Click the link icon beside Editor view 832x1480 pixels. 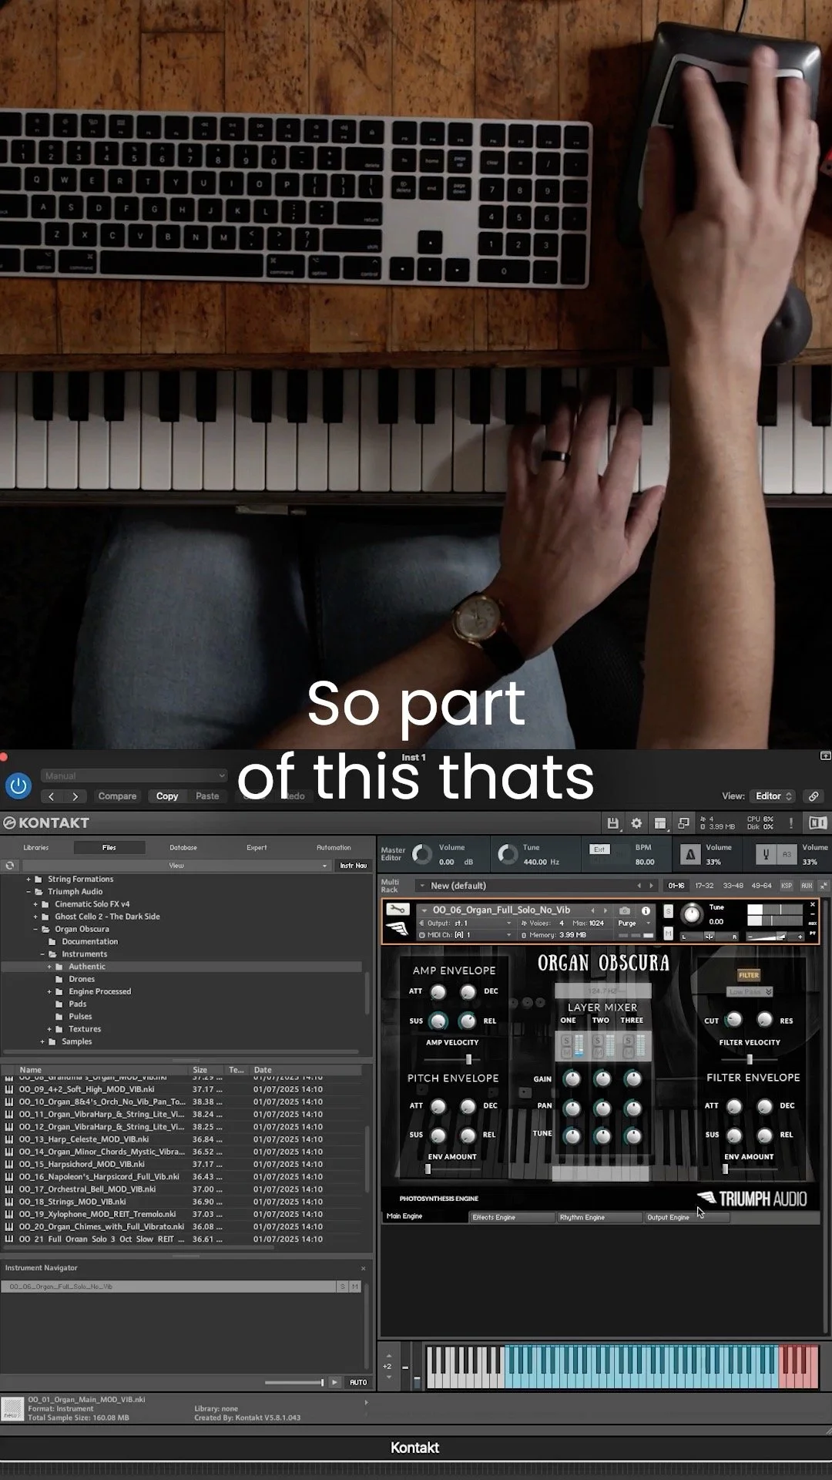[814, 796]
